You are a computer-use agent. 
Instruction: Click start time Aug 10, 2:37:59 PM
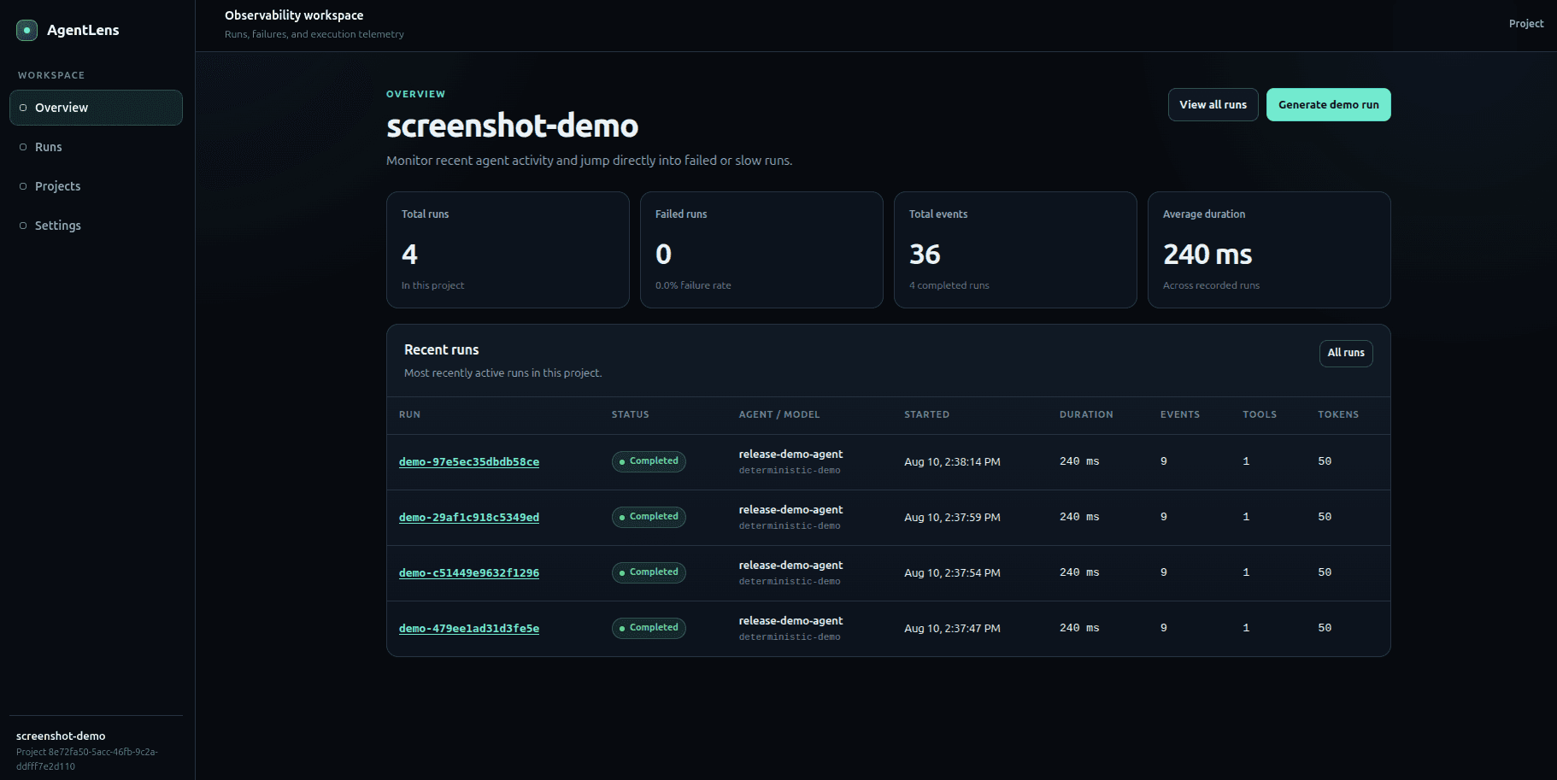point(952,518)
